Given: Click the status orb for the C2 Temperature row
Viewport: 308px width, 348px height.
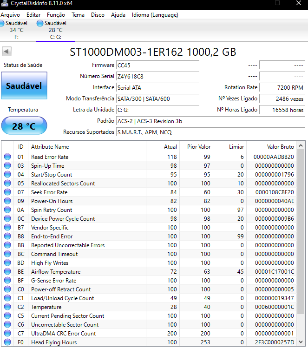Looking at the screenshot, I should coord(7,307).
